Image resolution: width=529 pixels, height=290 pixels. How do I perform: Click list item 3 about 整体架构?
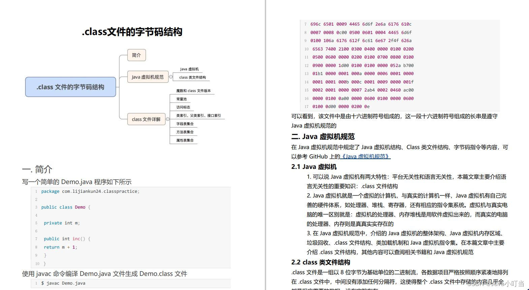click(406, 243)
